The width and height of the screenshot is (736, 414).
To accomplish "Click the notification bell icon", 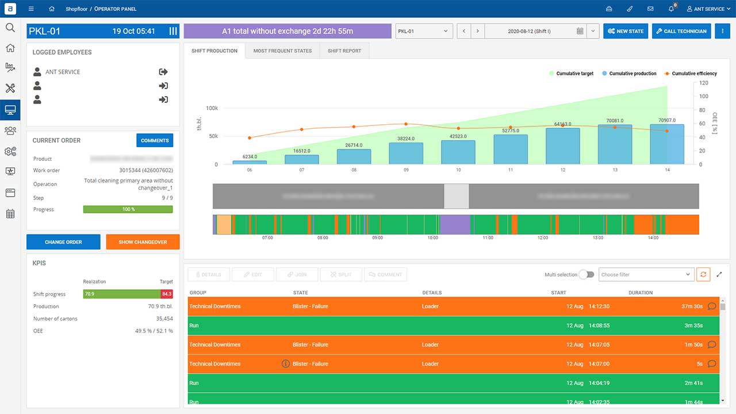I will (x=671, y=9).
